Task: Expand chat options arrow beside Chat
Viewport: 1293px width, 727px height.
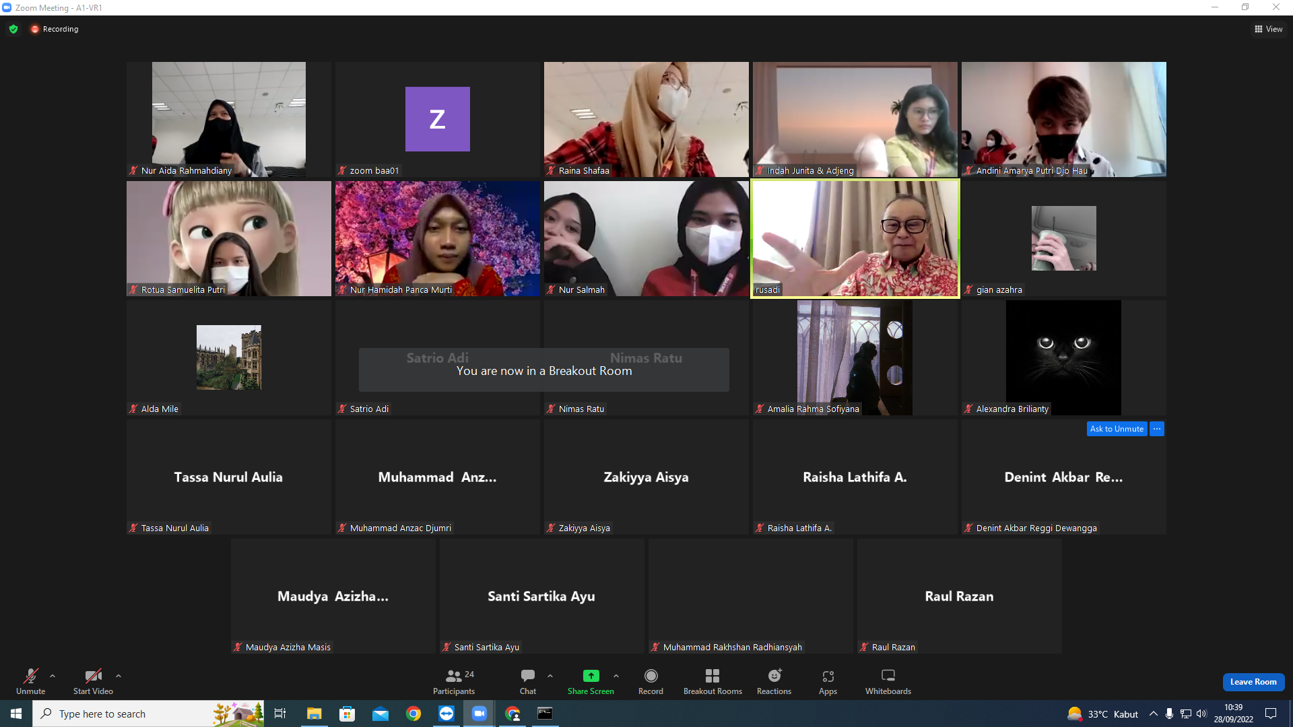Action: pyautogui.click(x=550, y=676)
